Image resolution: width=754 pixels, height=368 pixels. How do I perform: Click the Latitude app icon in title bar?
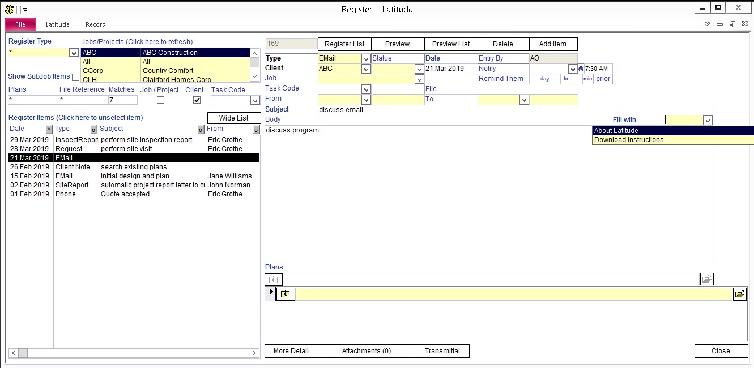[10, 9]
